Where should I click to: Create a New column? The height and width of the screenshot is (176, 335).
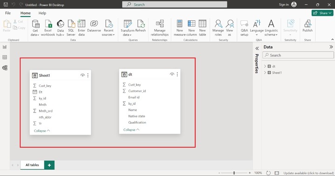coord(191,28)
